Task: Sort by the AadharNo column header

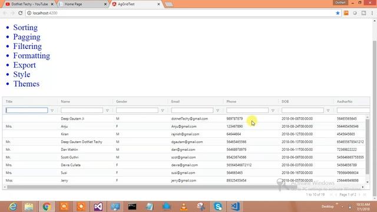Action: click(x=345, y=101)
